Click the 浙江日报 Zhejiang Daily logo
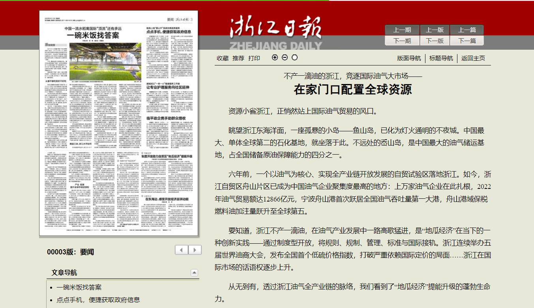Screen dimensions: 534x308 (x=275, y=33)
